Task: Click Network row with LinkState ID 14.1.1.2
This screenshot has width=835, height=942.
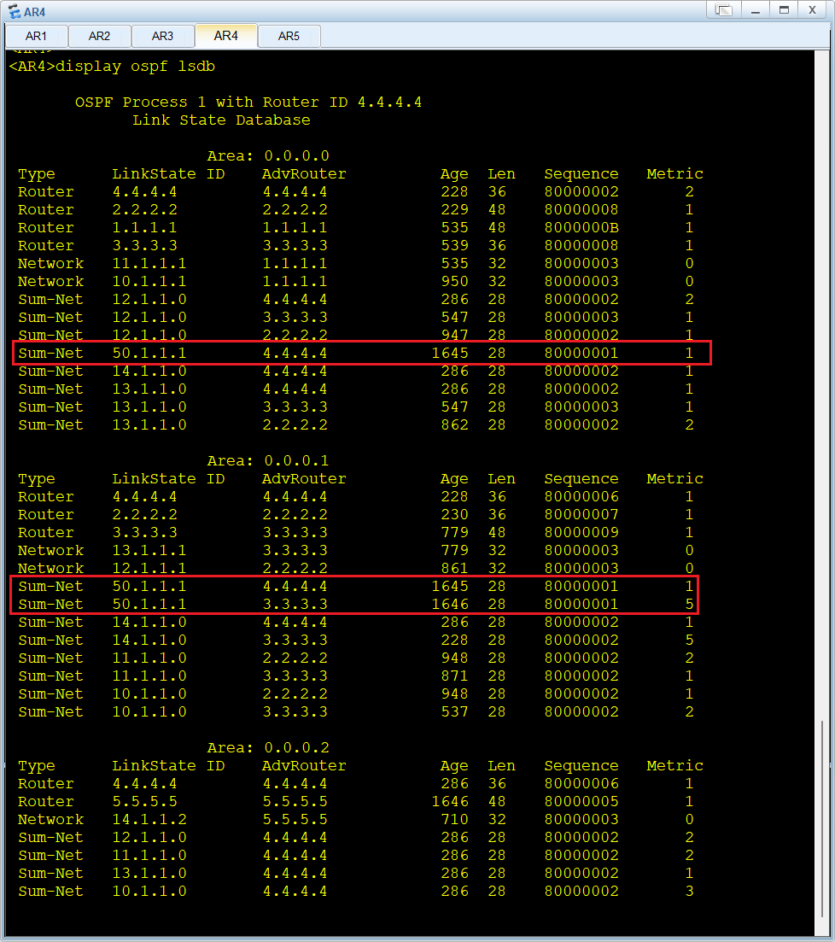Action: pyautogui.click(x=356, y=819)
